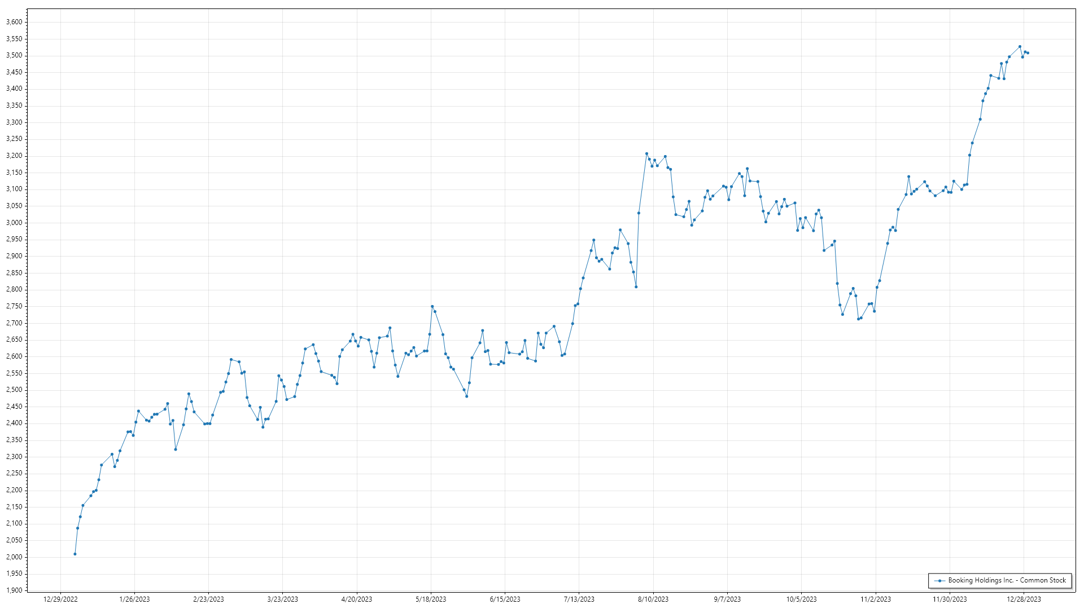Click the 12/29/2022 x-axis date label

point(60,599)
